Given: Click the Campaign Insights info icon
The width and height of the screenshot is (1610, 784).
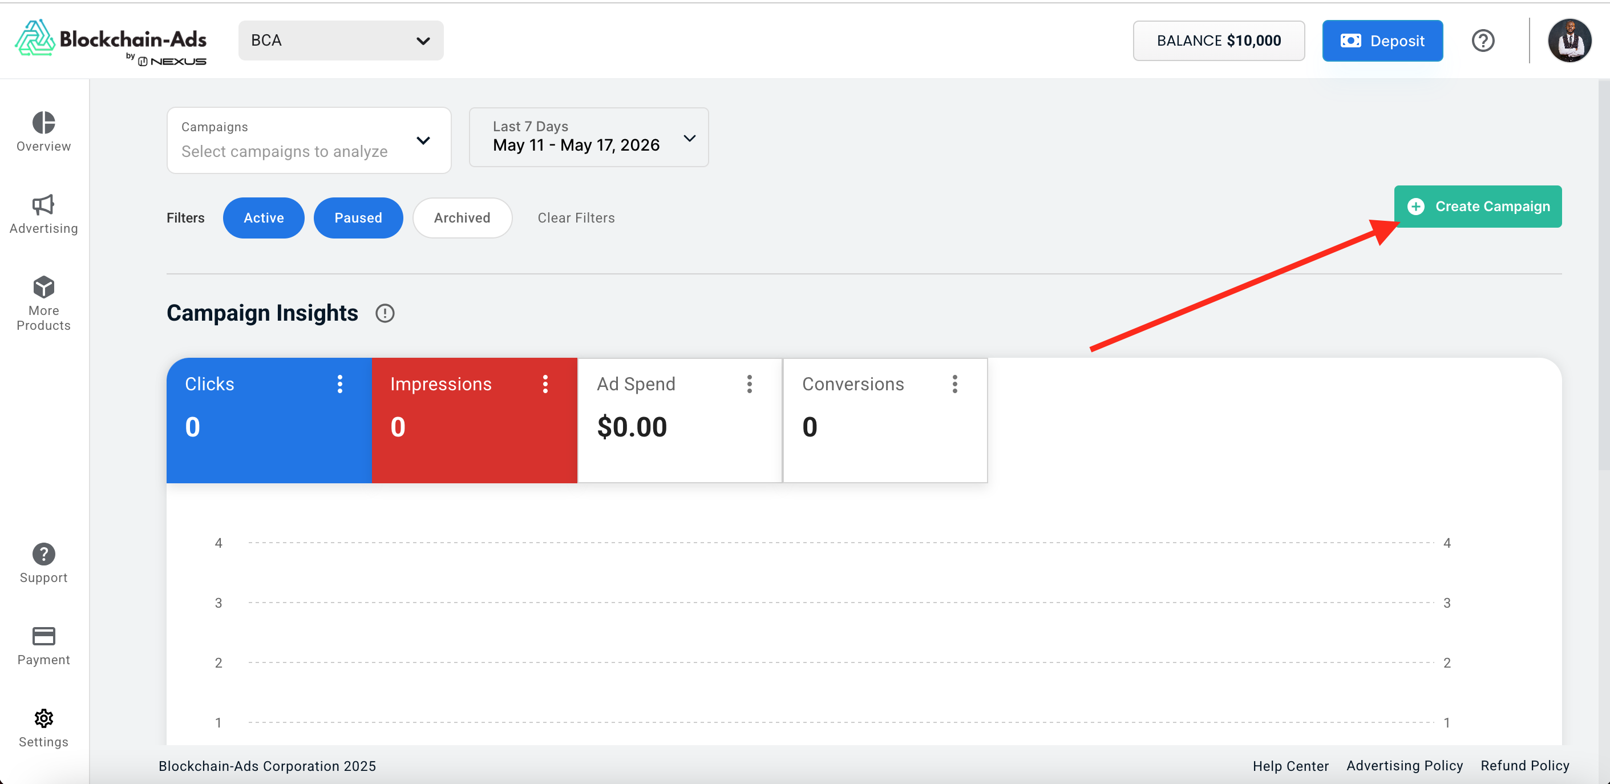Looking at the screenshot, I should (x=385, y=313).
